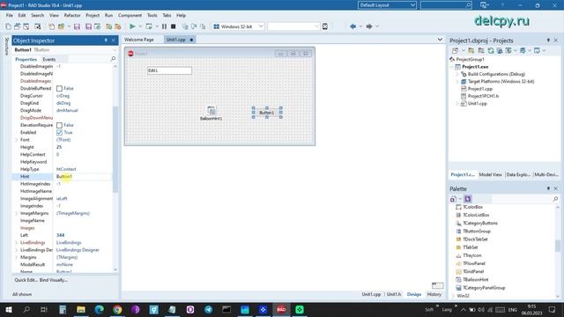This screenshot has width=564, height=317.
Task: Click the Save toolbar icon
Action: click(x=77, y=26)
